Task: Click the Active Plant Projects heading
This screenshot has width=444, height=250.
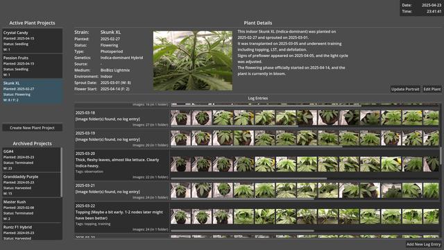Action: coord(33,23)
